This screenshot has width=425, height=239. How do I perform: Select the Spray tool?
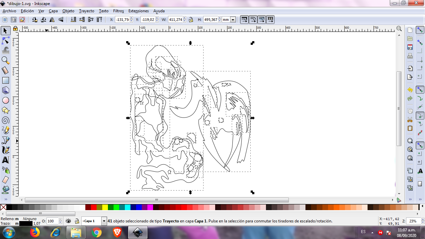5,170
